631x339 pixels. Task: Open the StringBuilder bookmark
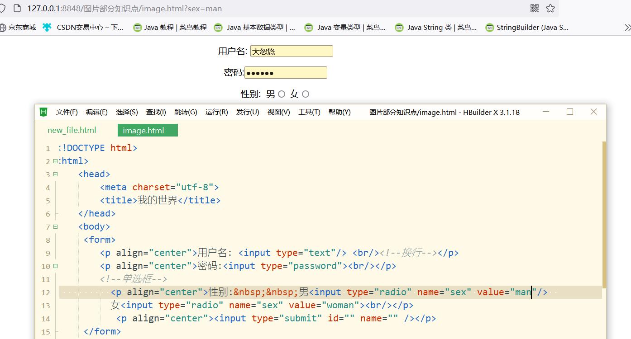527,28
